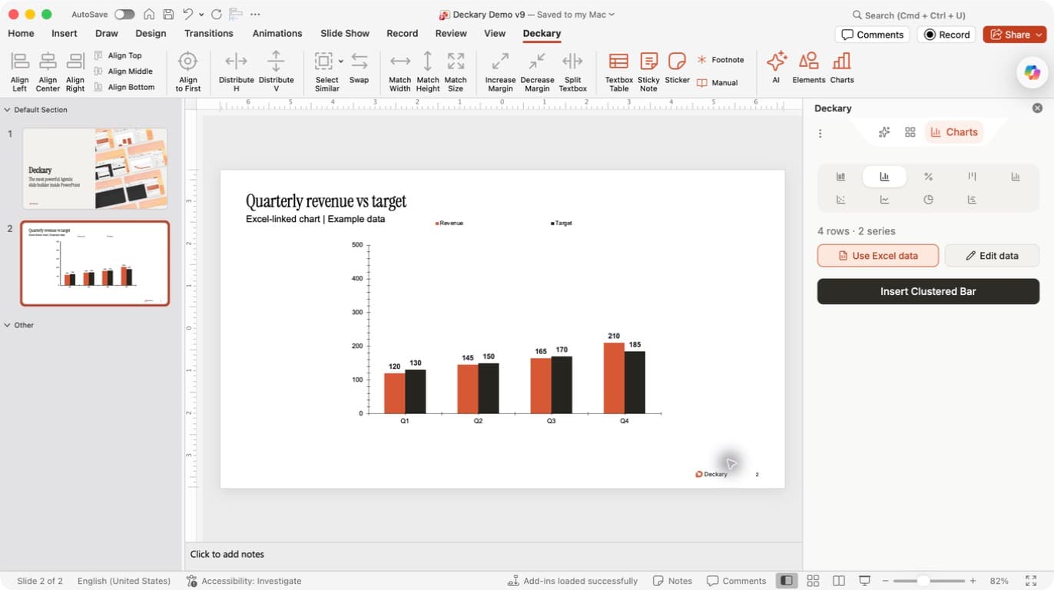This screenshot has width=1054, height=590.
Task: Click the Match Size icon
Action: click(x=456, y=61)
